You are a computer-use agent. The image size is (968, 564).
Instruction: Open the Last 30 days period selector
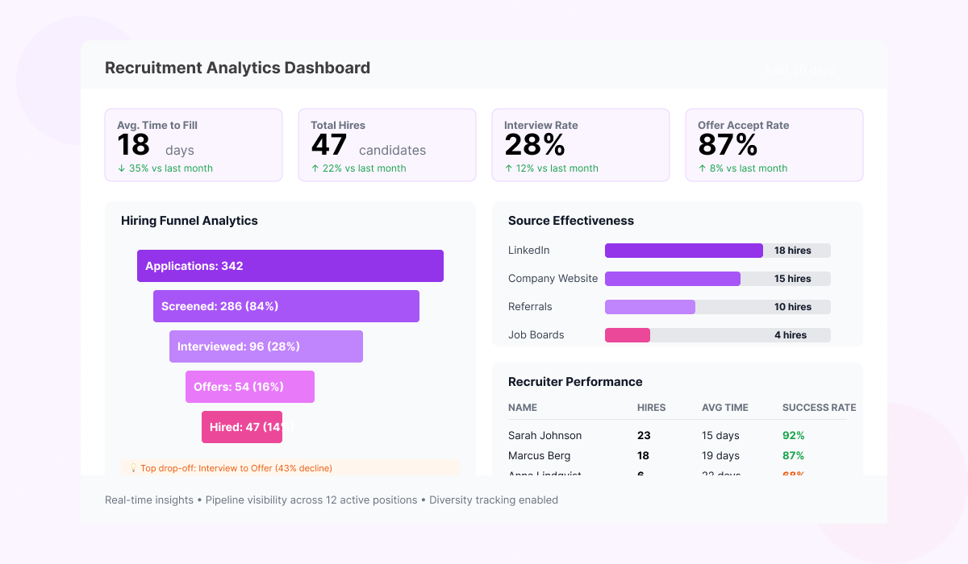point(801,70)
